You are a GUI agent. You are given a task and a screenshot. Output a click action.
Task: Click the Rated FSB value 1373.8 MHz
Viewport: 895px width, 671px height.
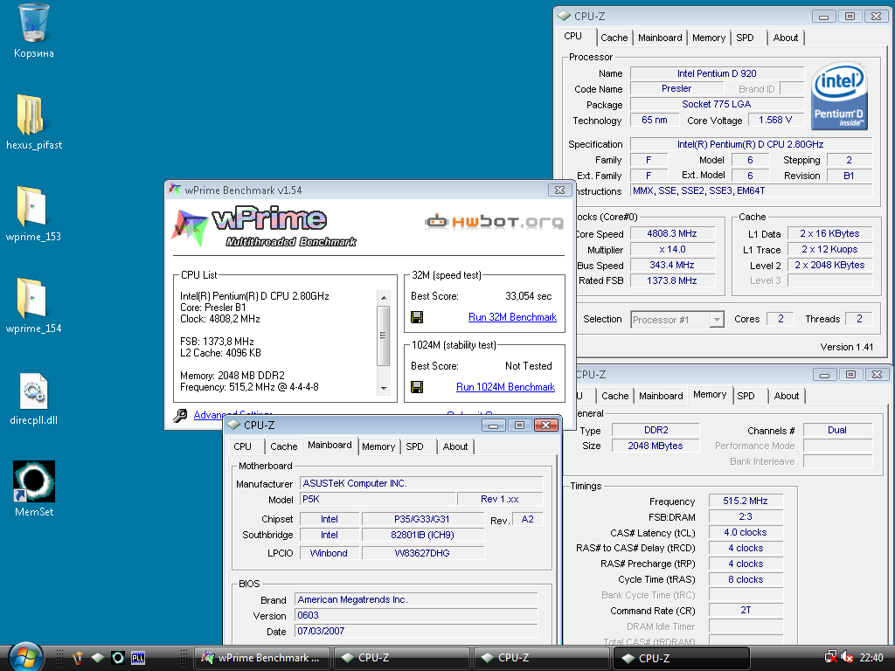(x=672, y=280)
